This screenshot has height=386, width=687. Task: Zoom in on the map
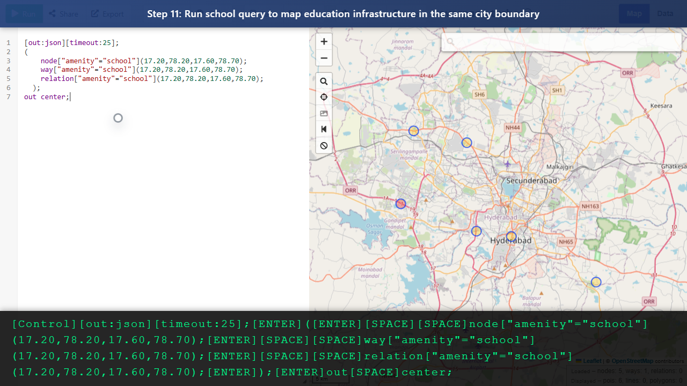click(324, 41)
